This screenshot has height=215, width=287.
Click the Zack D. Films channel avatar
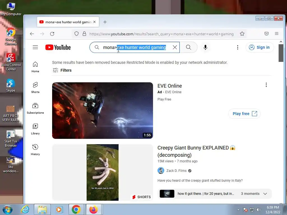click(161, 170)
